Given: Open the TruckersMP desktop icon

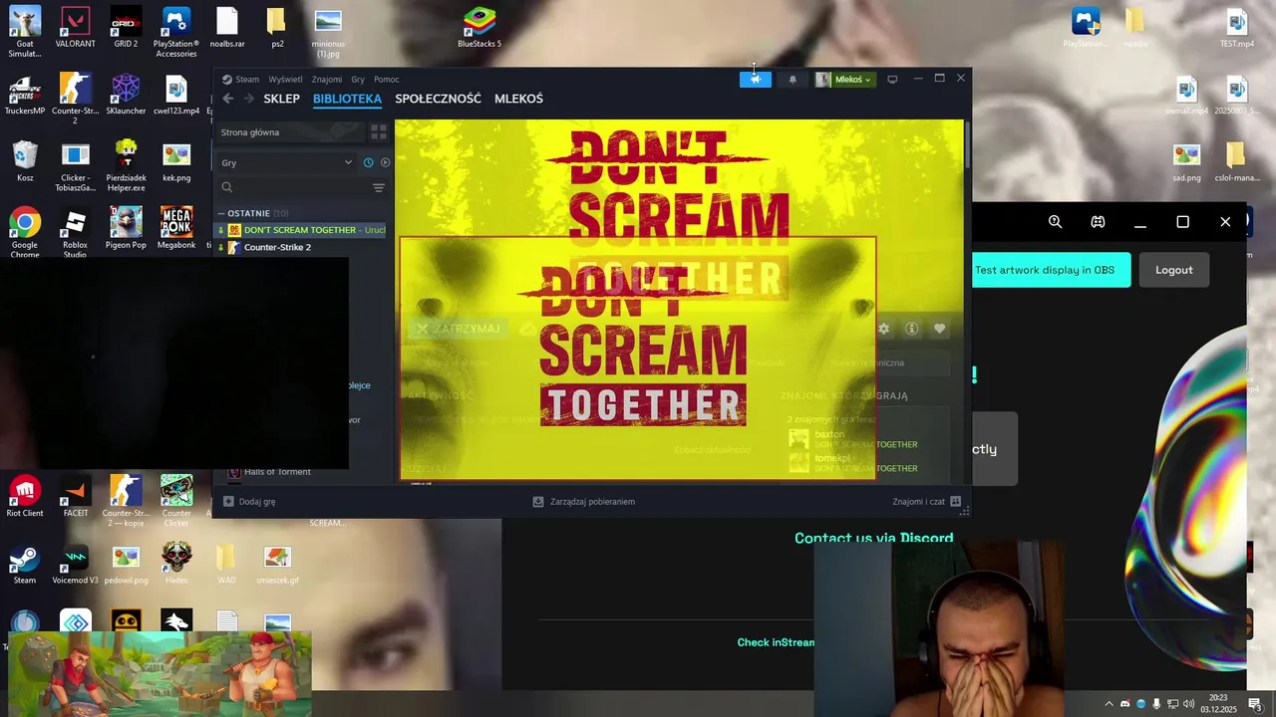Looking at the screenshot, I should click(x=25, y=95).
